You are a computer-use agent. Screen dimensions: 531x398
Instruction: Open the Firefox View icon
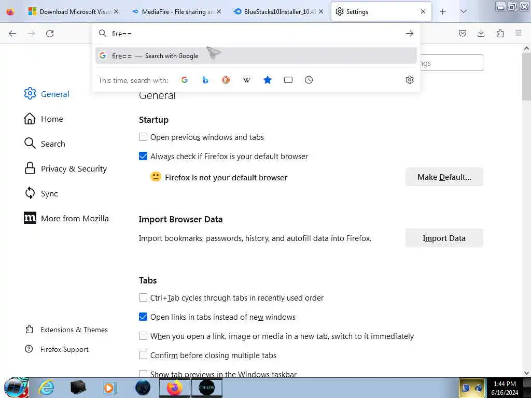[x=10, y=12]
